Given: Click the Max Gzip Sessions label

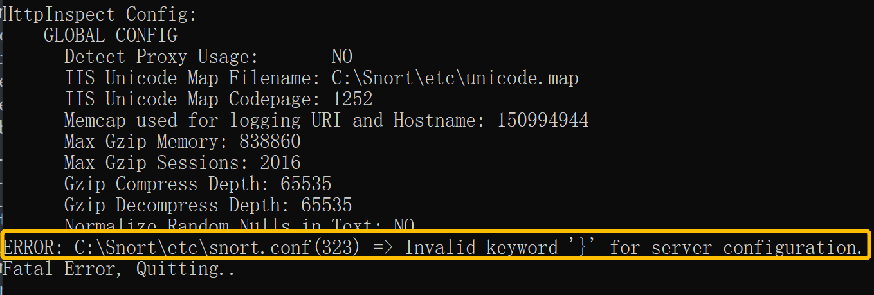Looking at the screenshot, I should pyautogui.click(x=151, y=163).
